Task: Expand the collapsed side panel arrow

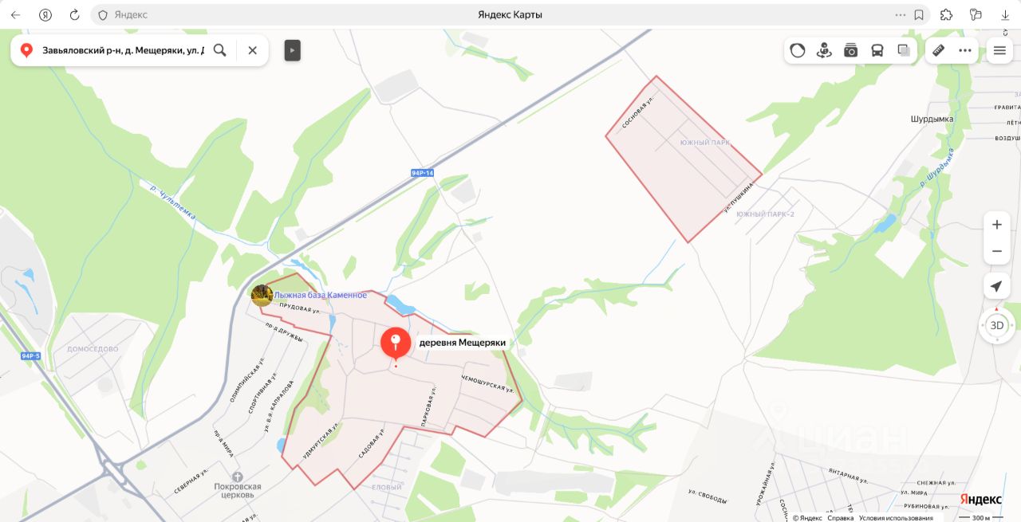Action: click(x=293, y=50)
